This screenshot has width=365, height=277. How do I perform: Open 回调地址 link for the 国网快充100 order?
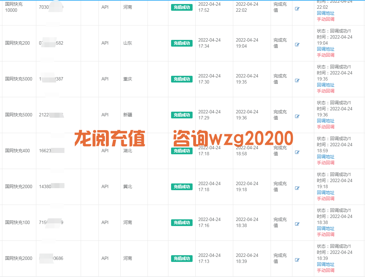(x=325, y=228)
